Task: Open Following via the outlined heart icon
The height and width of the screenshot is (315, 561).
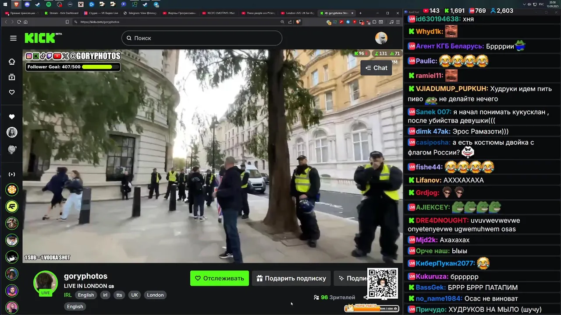Action: [x=12, y=92]
